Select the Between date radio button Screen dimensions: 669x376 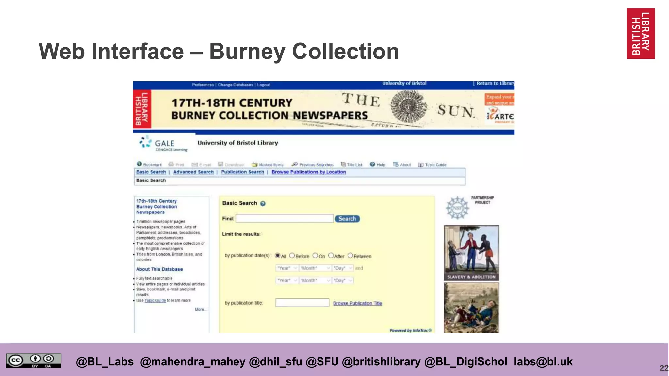(x=350, y=256)
